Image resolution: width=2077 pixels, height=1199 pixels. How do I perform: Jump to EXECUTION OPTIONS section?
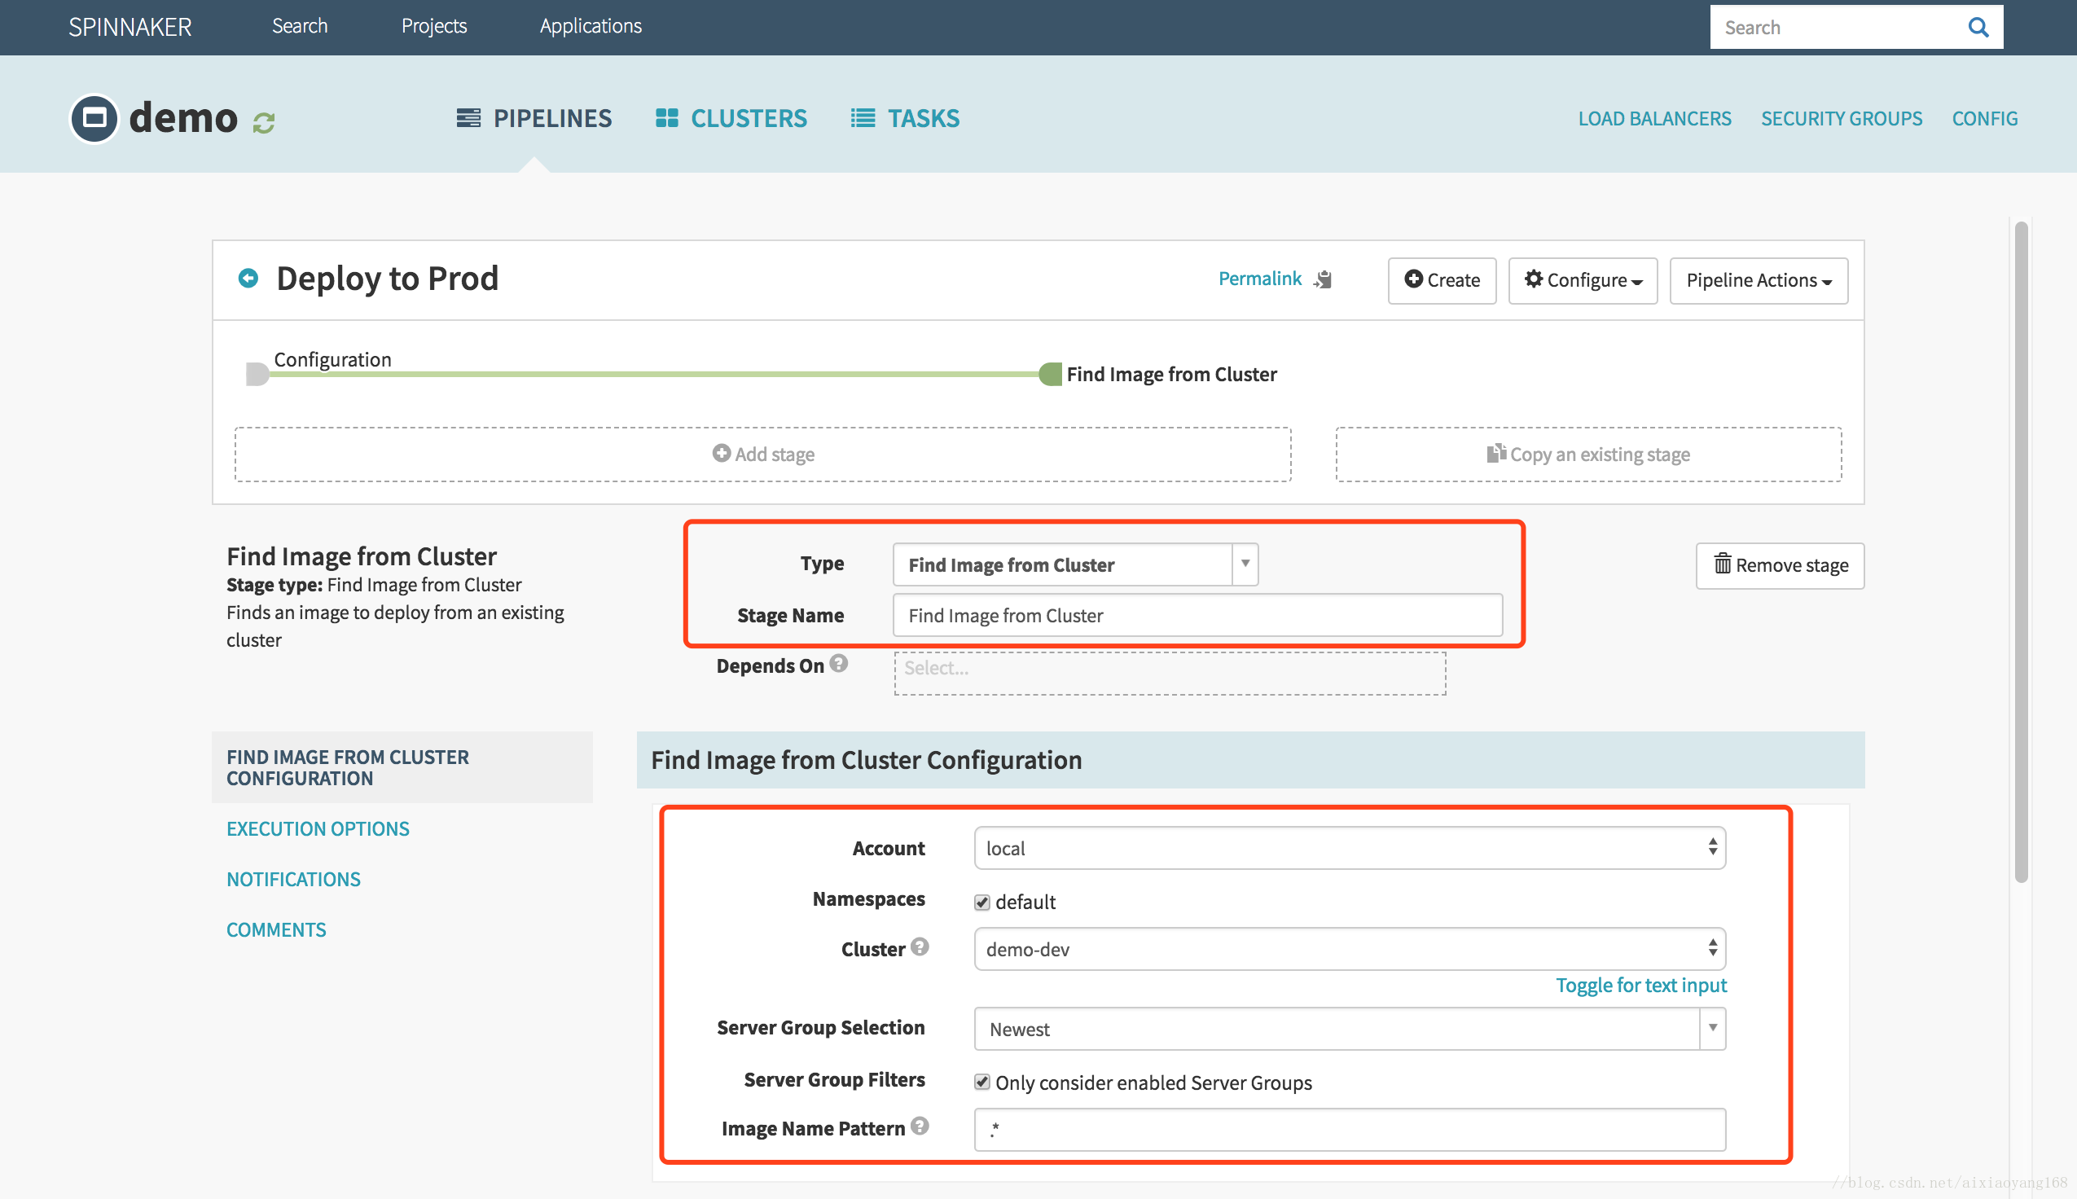(x=318, y=829)
